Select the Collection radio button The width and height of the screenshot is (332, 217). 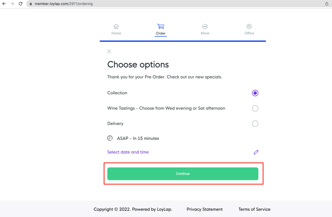click(255, 93)
